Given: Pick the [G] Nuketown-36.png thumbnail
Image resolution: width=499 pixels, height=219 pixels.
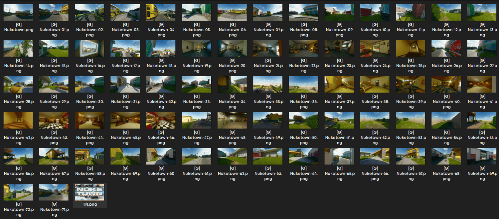Looking at the screenshot, I should click(303, 85).
